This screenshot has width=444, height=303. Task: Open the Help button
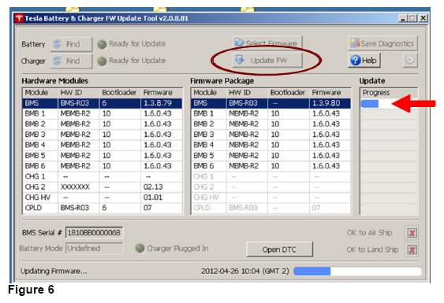364,60
